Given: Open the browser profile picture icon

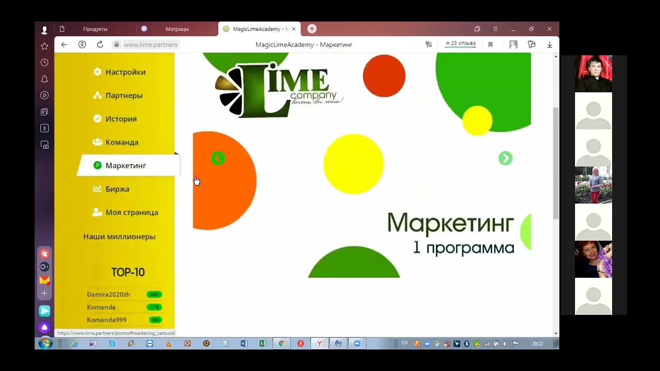Looking at the screenshot, I should [x=514, y=45].
